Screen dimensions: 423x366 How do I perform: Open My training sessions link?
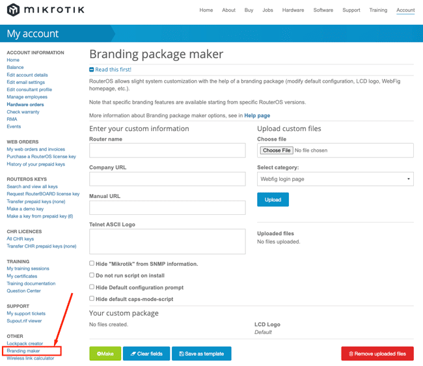[x=28, y=268]
